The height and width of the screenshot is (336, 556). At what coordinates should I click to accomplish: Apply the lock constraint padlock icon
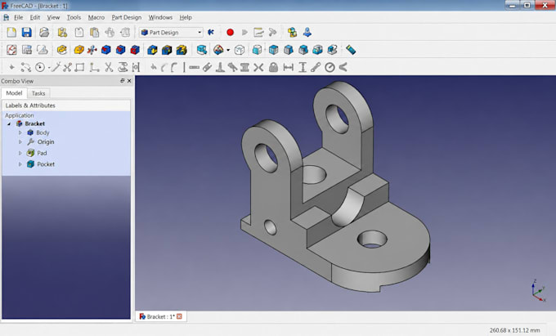[273, 67]
